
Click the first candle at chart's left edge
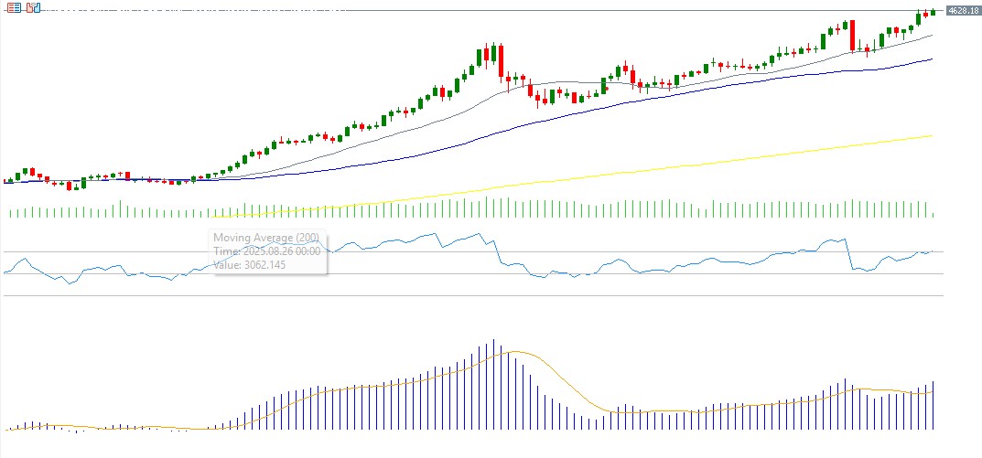[5, 181]
